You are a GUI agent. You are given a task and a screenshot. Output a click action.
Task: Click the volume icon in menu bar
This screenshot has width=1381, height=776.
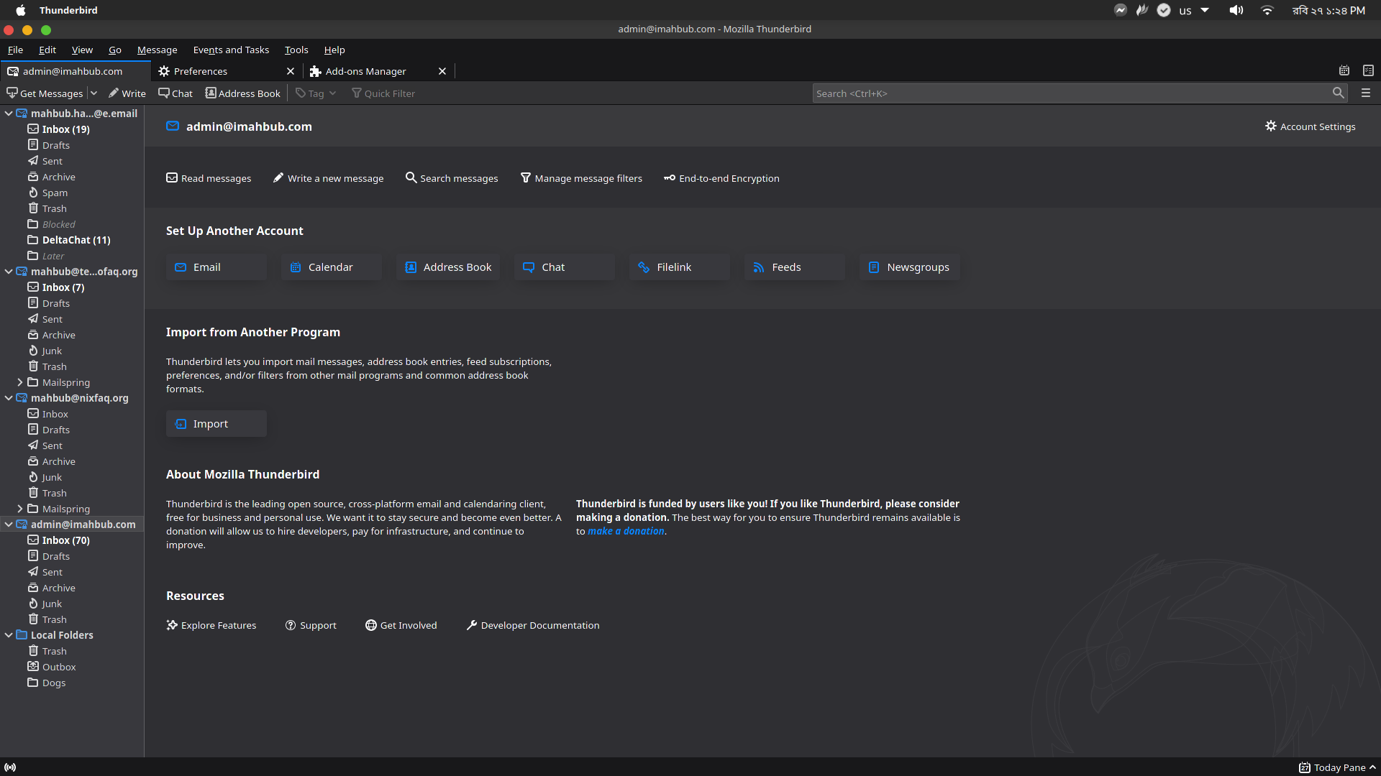tap(1236, 10)
